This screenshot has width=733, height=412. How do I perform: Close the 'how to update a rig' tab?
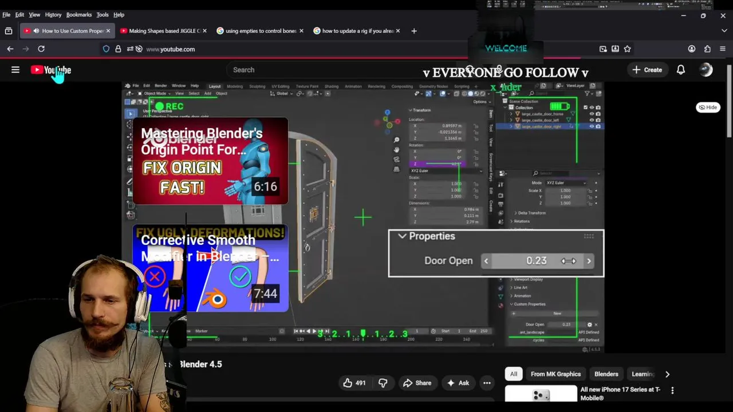(x=398, y=31)
